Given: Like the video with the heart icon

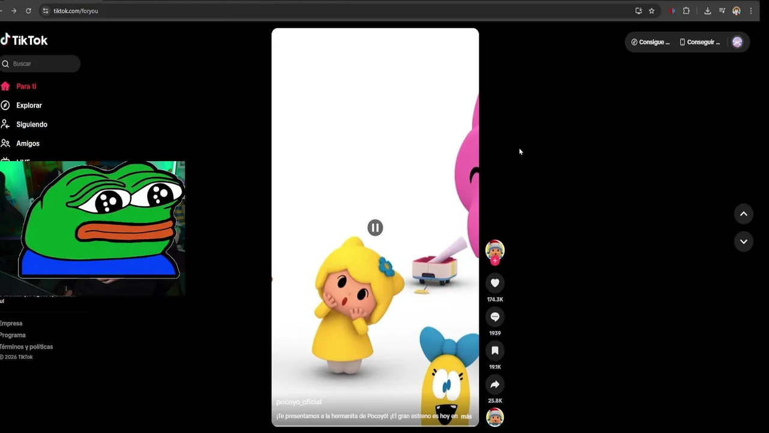Looking at the screenshot, I should (x=495, y=283).
